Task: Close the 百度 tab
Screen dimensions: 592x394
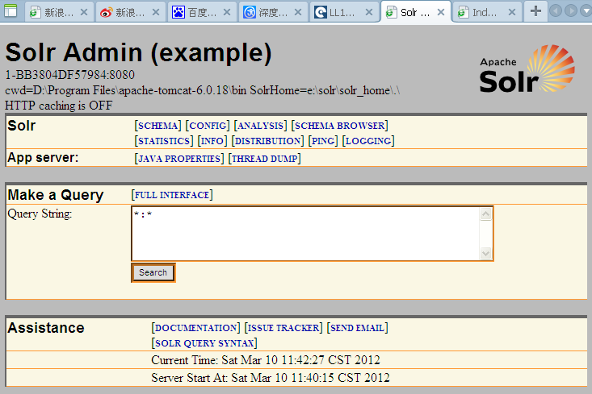Action: pos(227,12)
